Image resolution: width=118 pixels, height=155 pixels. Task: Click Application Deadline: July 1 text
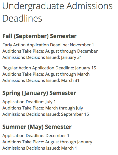tap(29, 102)
